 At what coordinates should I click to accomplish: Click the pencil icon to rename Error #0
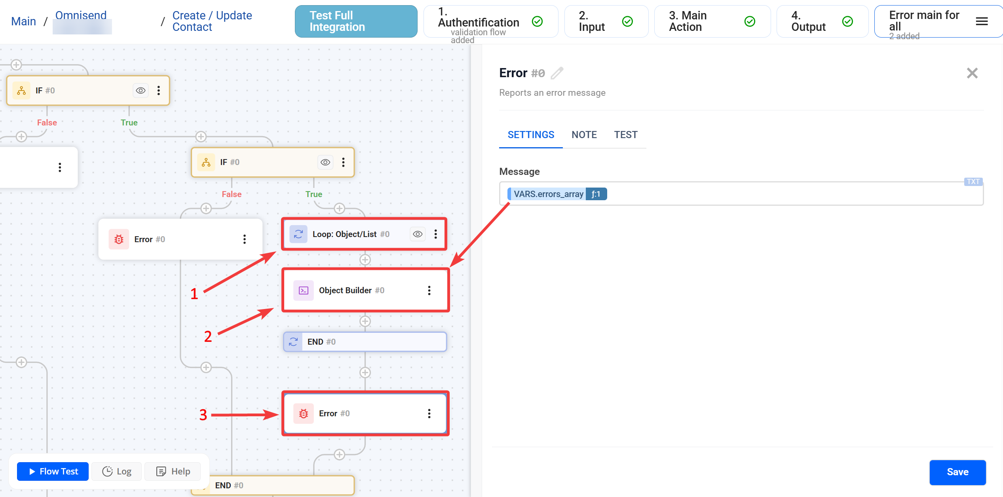click(557, 73)
